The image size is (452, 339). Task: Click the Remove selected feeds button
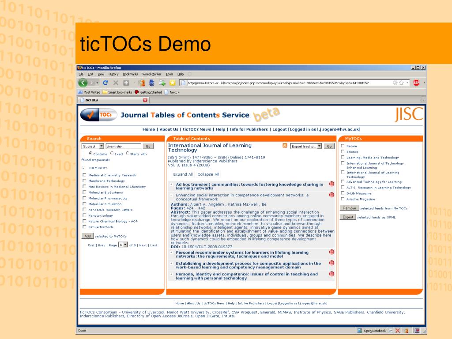point(349,208)
